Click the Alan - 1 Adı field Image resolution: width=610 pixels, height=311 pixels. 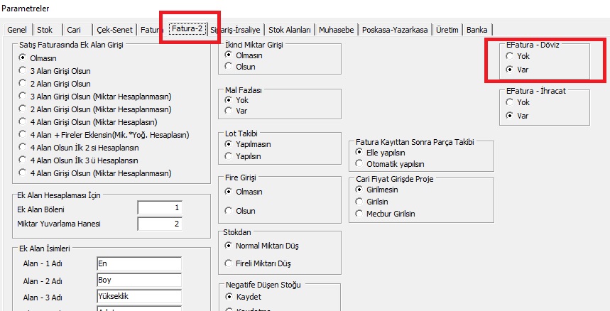pos(138,263)
